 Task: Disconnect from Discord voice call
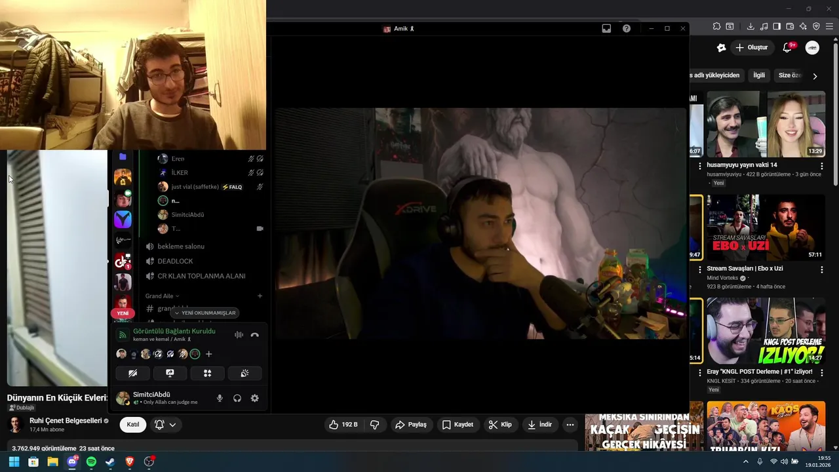(255, 335)
